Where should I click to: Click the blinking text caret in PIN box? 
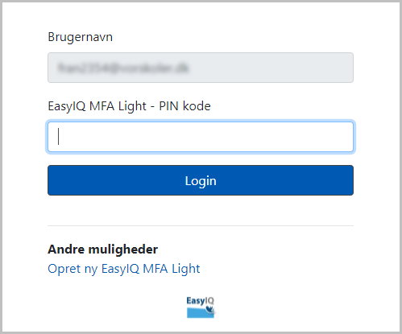click(58, 137)
